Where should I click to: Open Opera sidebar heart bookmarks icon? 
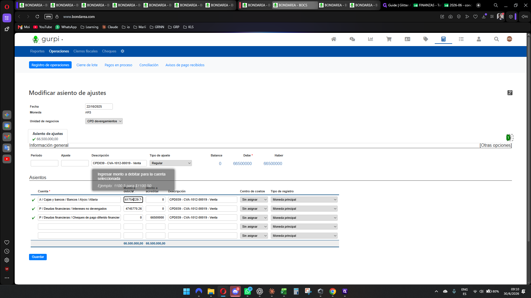coord(7,243)
